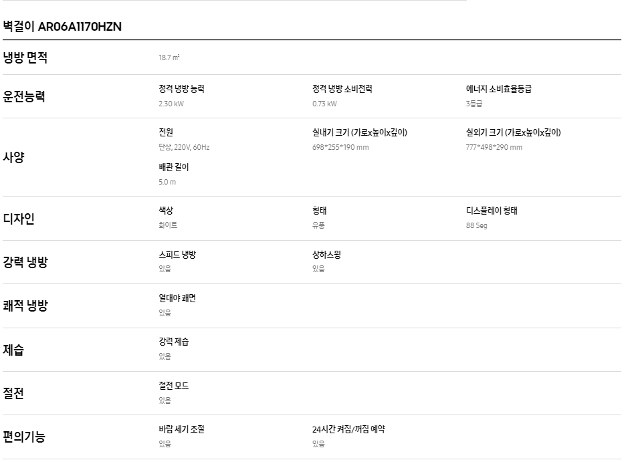Select the 냉방 면적 row label
Image resolution: width=624 pixels, height=462 pixels.
point(25,57)
